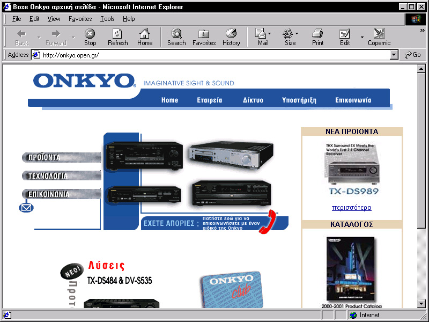Click the page icon in the address bar
429x322 pixels.
coord(36,55)
